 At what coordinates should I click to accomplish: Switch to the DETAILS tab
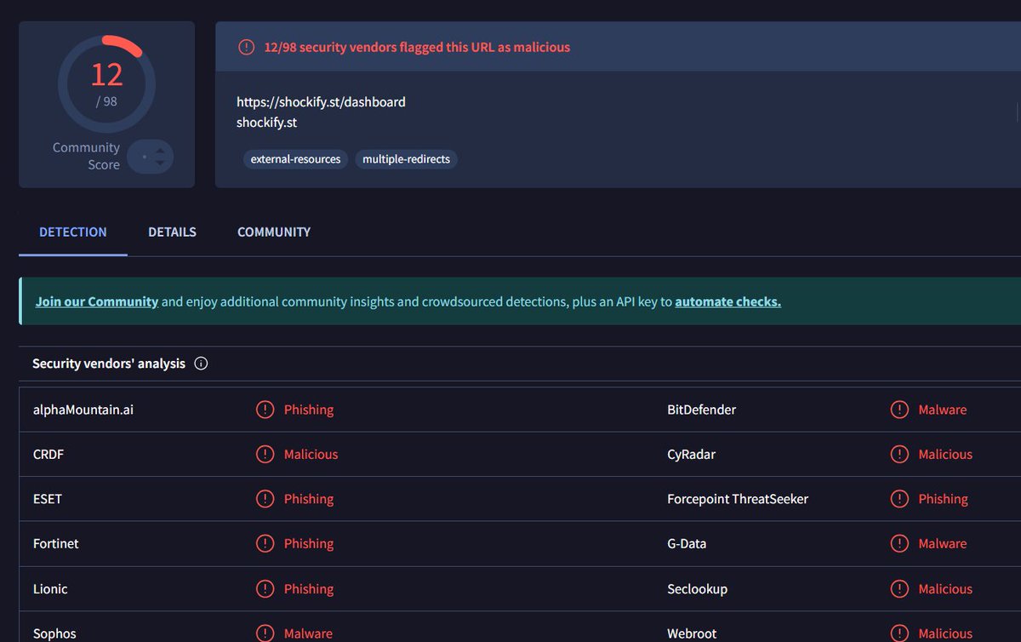[x=172, y=232]
